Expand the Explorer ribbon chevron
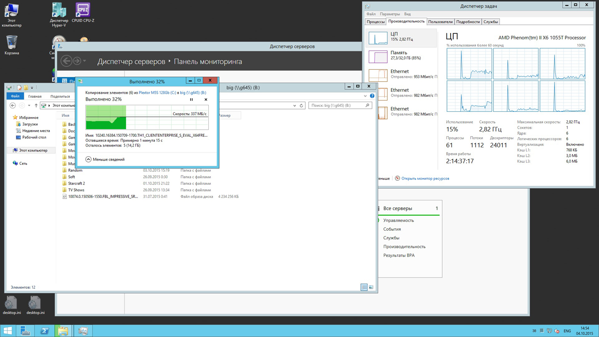The height and width of the screenshot is (337, 599). [365, 96]
